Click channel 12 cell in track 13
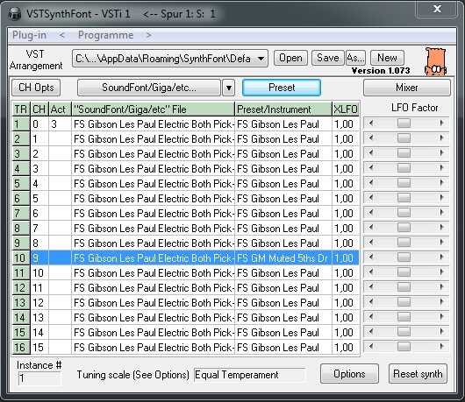 point(39,303)
